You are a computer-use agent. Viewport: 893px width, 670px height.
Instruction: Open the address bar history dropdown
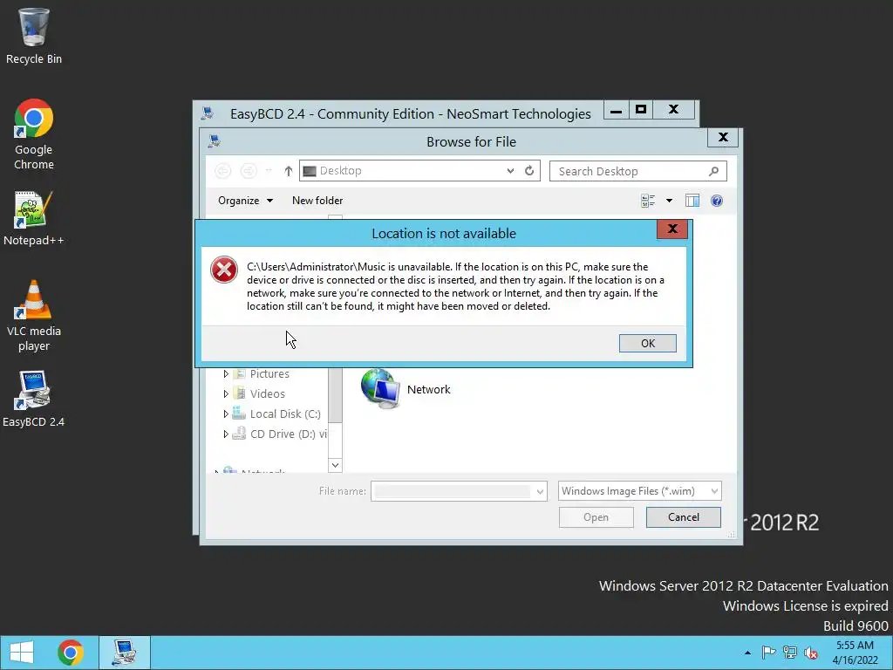(510, 170)
